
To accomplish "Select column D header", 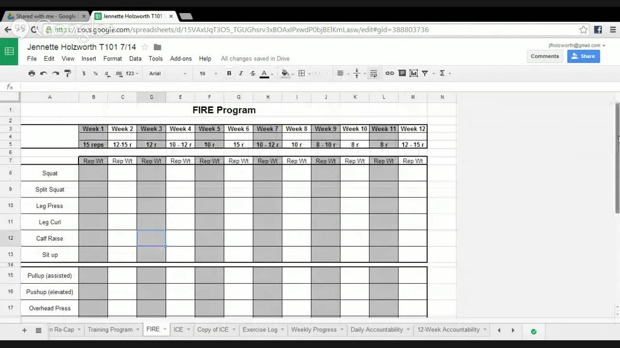I will 151,97.
